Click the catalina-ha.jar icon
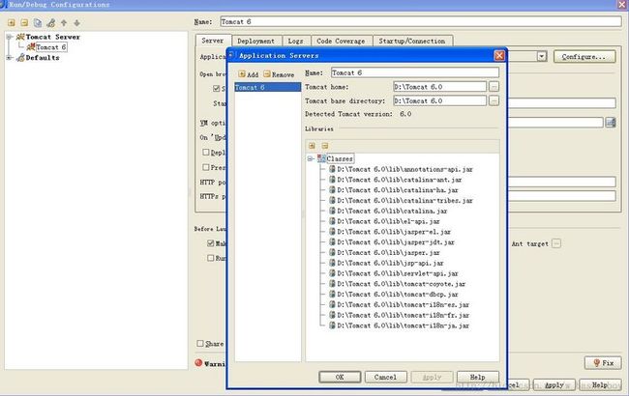The width and height of the screenshot is (629, 396). pyautogui.click(x=332, y=190)
